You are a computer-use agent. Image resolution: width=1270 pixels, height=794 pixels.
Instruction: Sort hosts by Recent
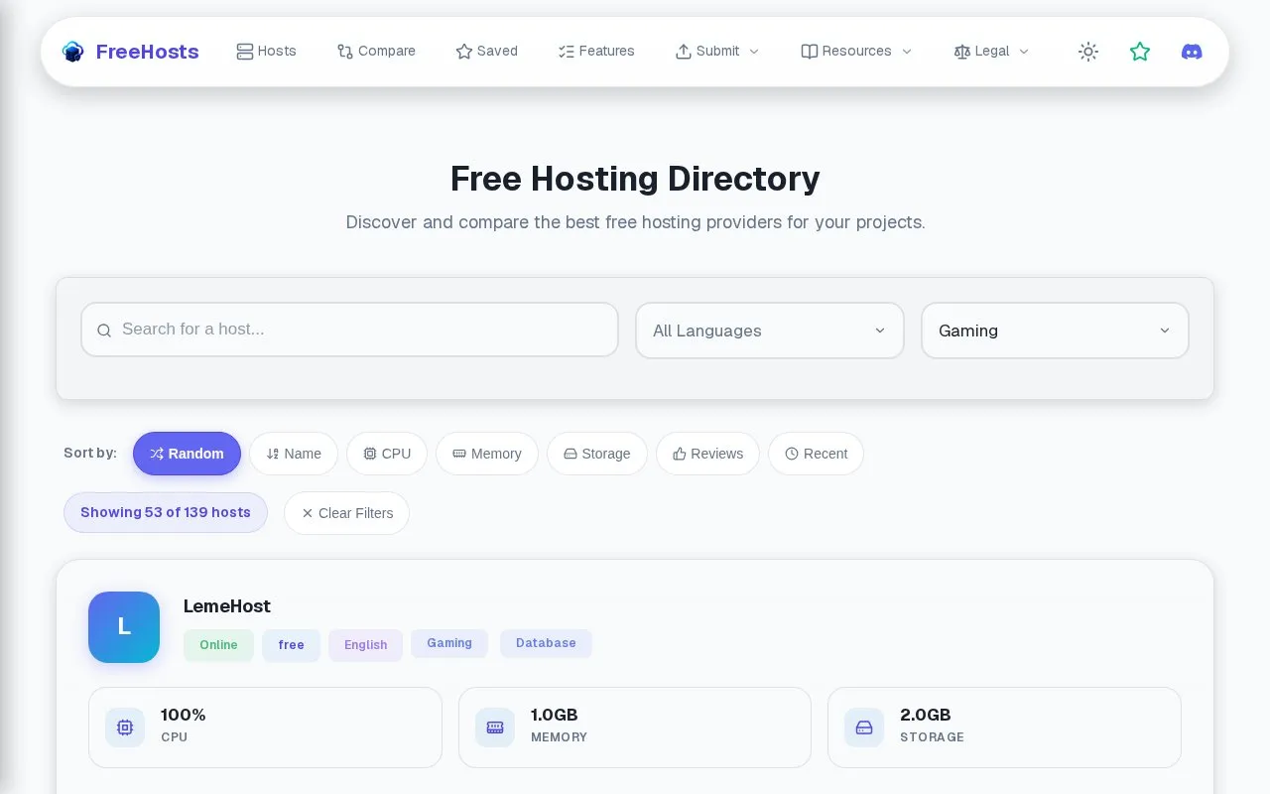pos(816,454)
